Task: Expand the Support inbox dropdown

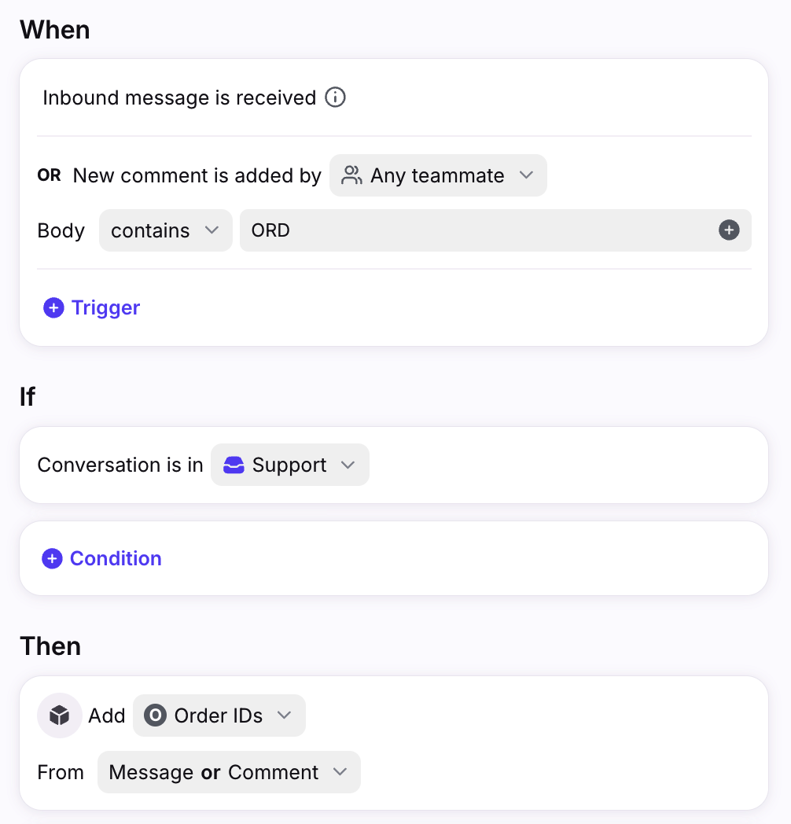Action: (x=289, y=465)
